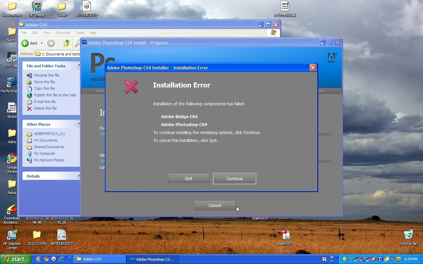Viewport: 423px width, 264px height.
Task: Expand hidden quick launch items chevron
Action: [69, 257]
